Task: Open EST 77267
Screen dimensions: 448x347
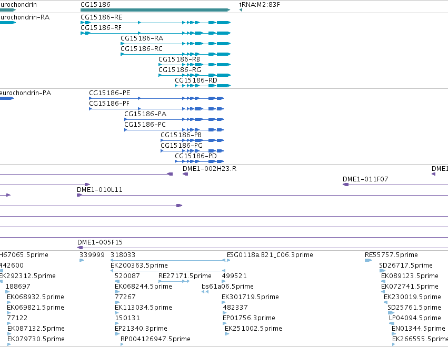Action: (125, 298)
